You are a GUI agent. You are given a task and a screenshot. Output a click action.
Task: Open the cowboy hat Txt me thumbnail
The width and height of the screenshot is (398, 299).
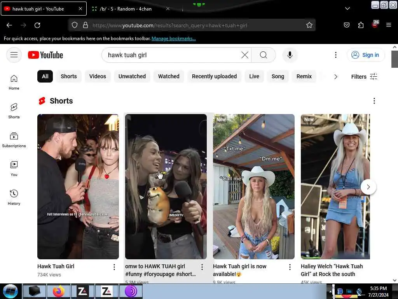(x=254, y=186)
